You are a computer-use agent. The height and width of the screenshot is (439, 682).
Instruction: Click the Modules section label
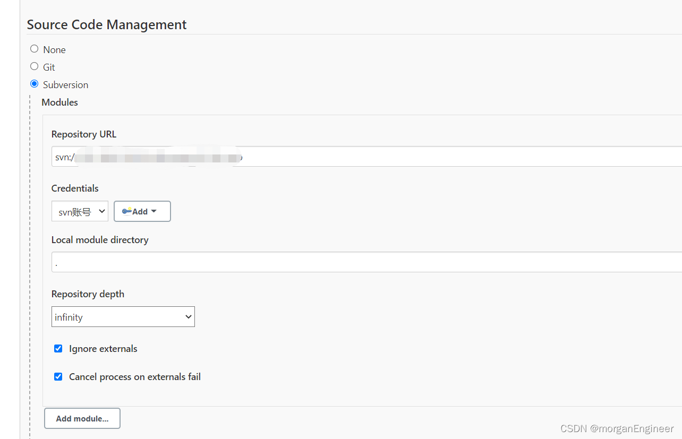pyautogui.click(x=60, y=102)
